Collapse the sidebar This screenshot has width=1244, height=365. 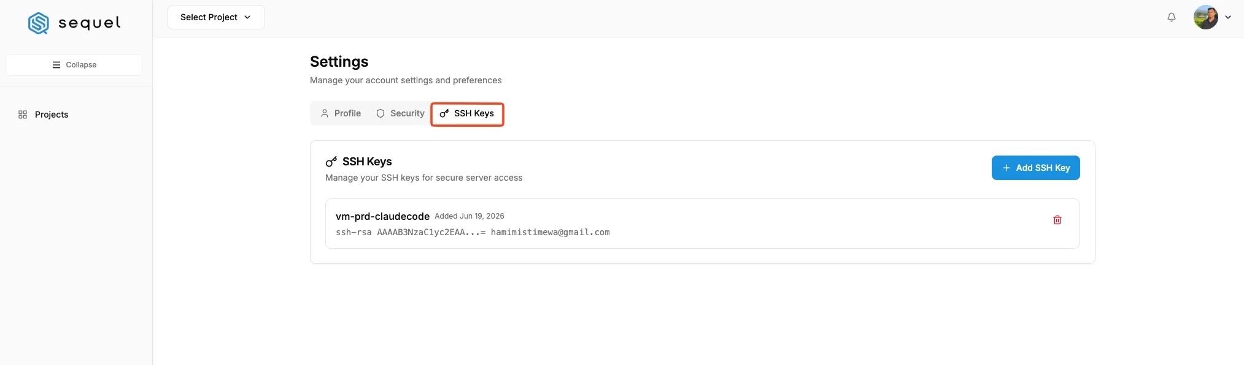click(x=74, y=65)
